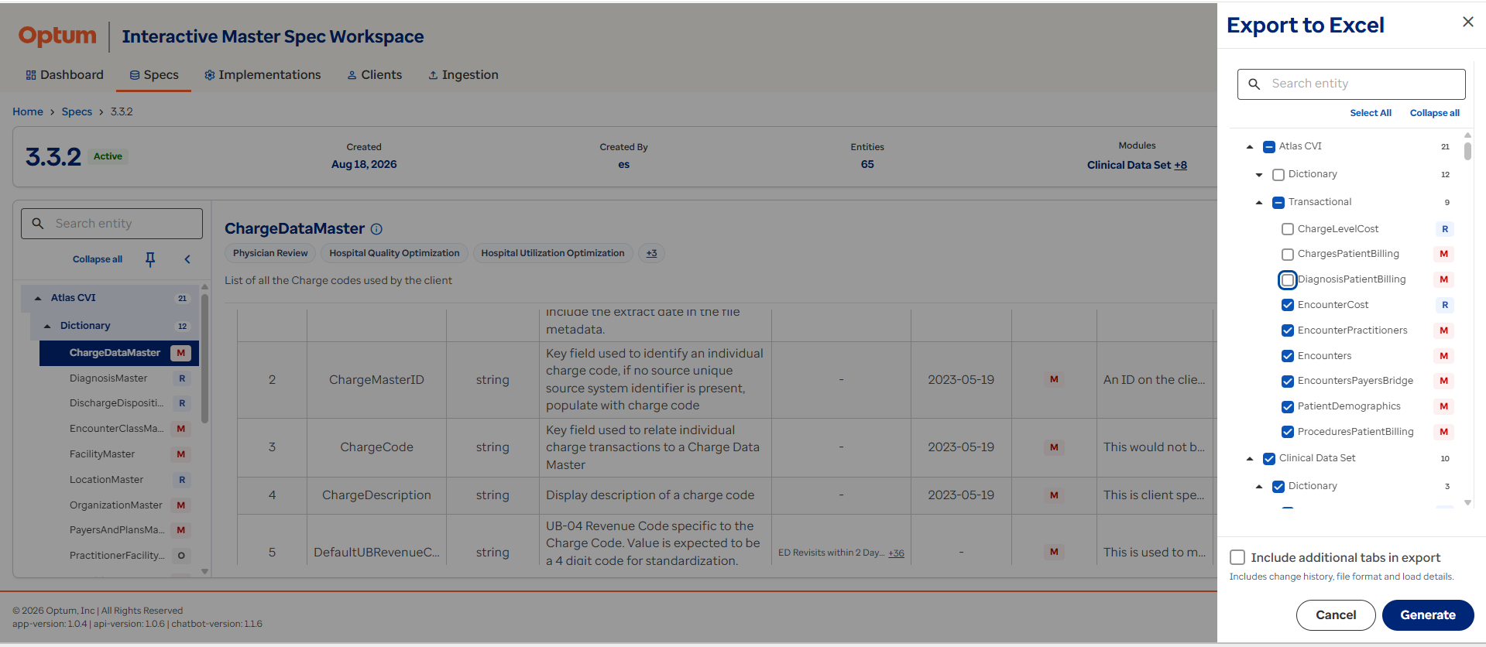Click the left sidebar search magnifier icon
Image resolution: width=1486 pixels, height=647 pixels.
pos(37,224)
